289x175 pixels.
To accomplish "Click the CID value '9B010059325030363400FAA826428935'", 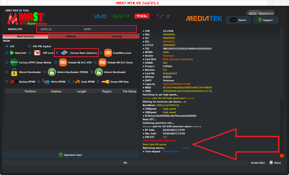I will click(187, 49).
